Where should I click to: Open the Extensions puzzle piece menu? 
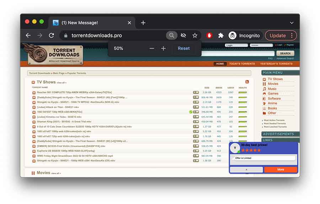click(x=220, y=35)
